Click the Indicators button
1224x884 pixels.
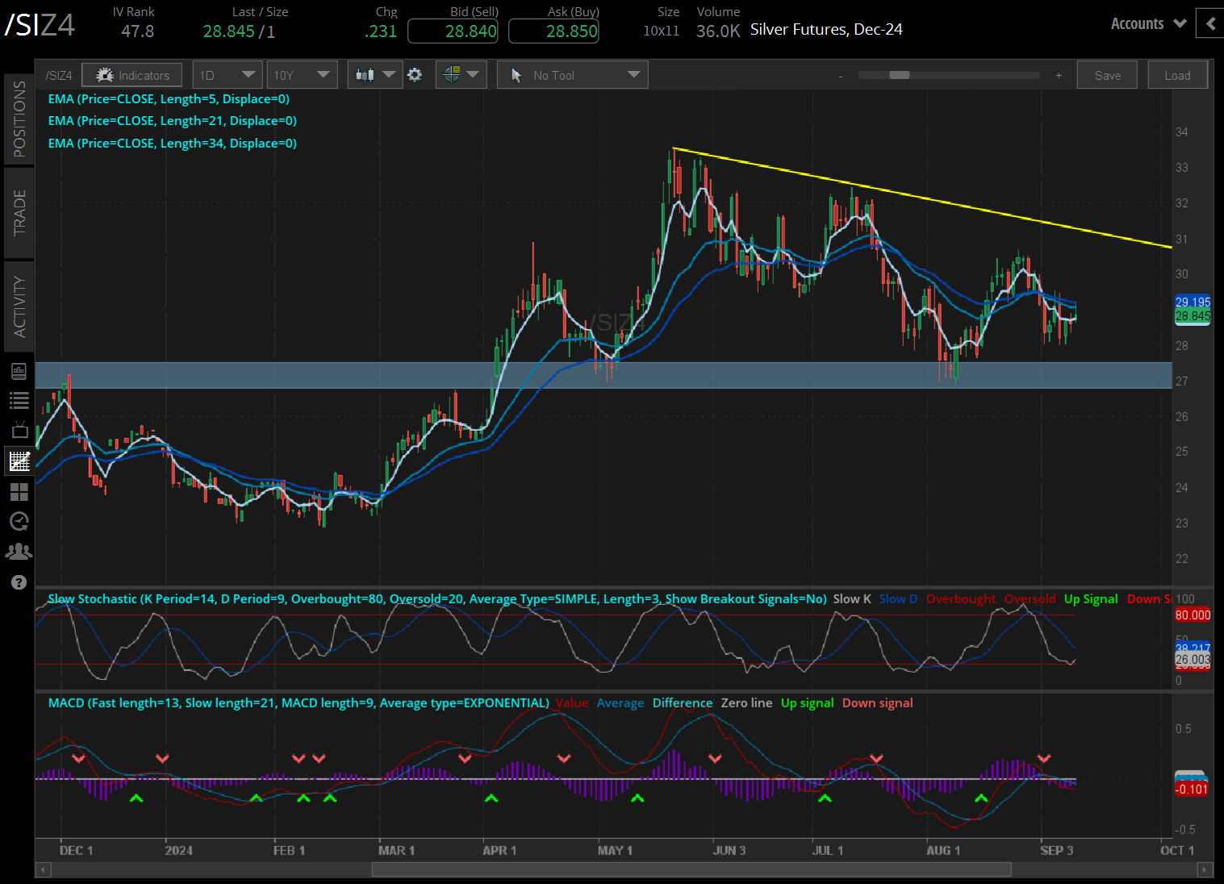click(132, 75)
